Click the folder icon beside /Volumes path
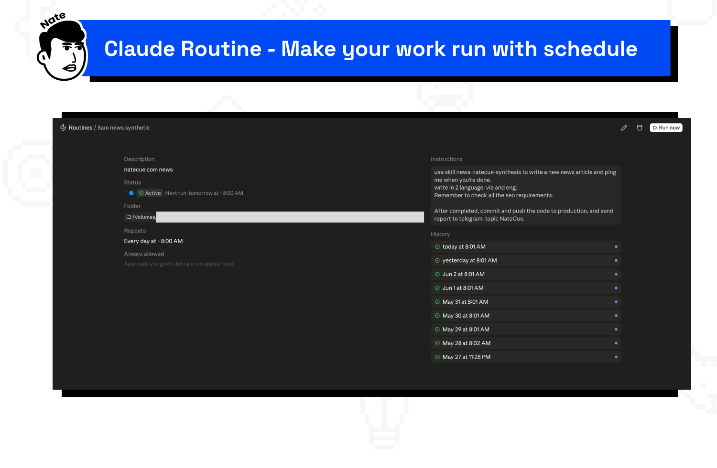 point(129,217)
